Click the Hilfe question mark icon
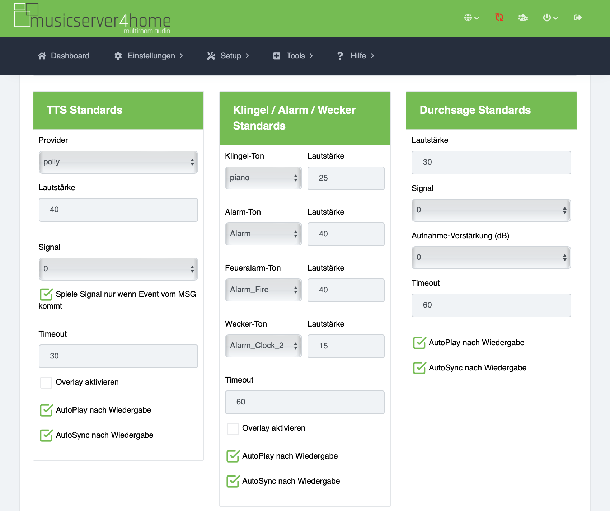 pos(340,56)
